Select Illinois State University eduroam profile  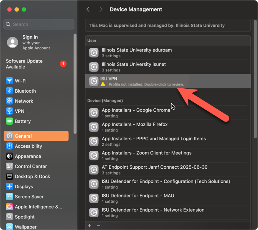point(137,53)
